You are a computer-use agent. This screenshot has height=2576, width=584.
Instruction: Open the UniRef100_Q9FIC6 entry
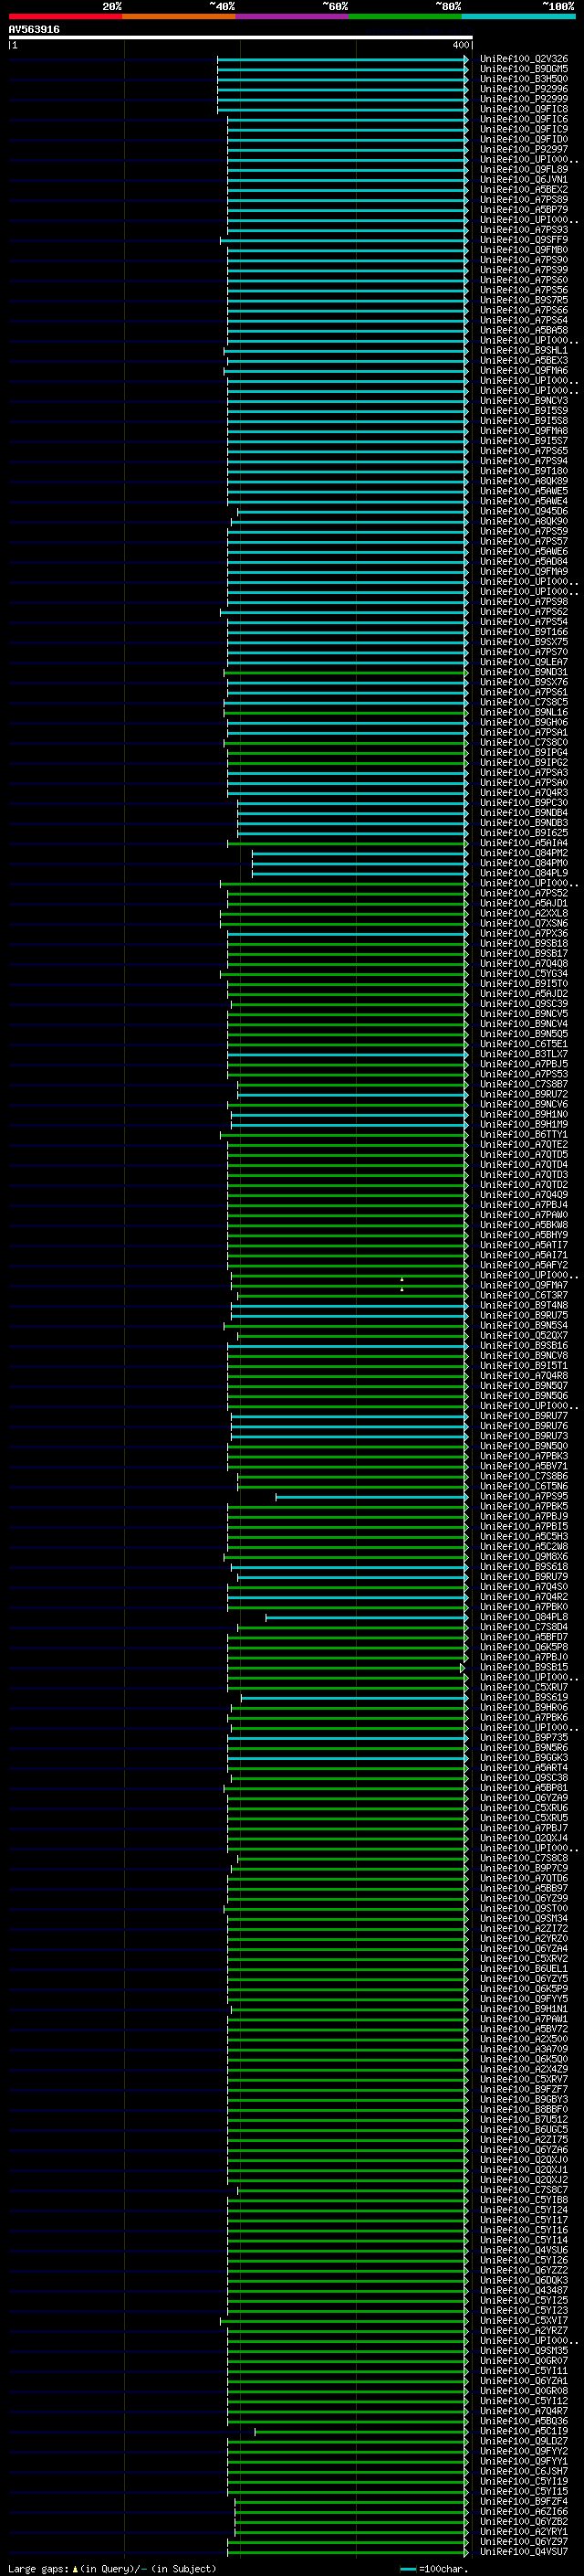(x=524, y=119)
